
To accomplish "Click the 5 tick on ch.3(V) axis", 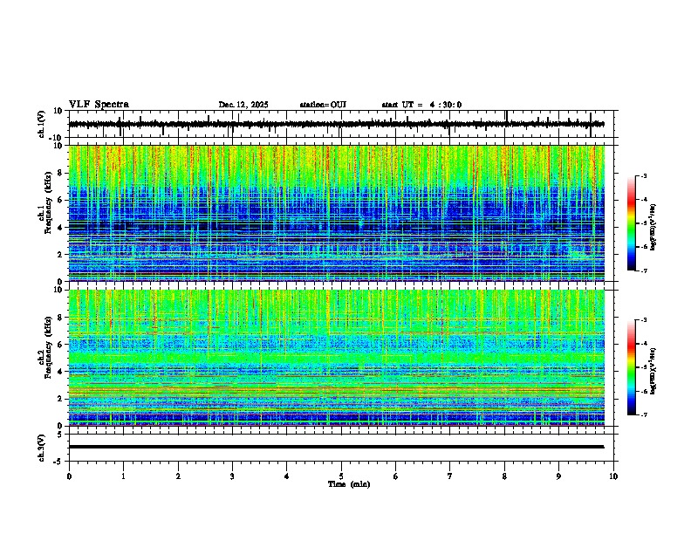I will click(x=61, y=435).
